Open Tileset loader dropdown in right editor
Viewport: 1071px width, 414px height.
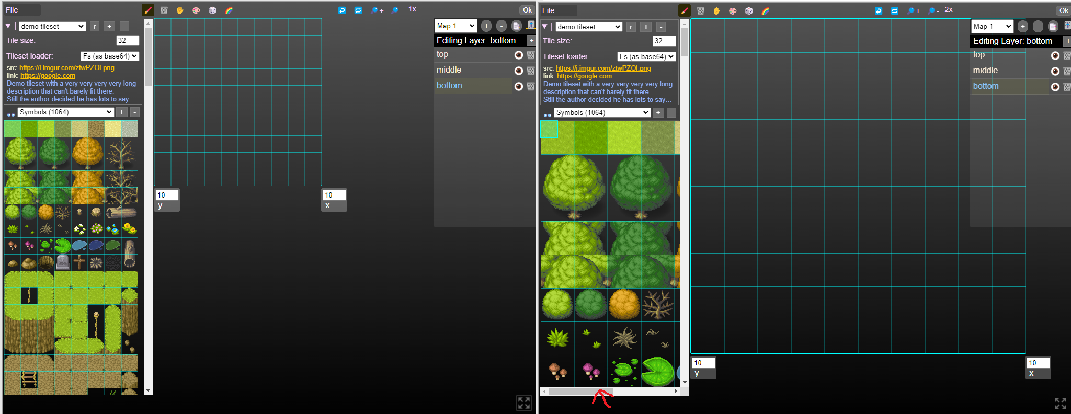click(x=646, y=56)
